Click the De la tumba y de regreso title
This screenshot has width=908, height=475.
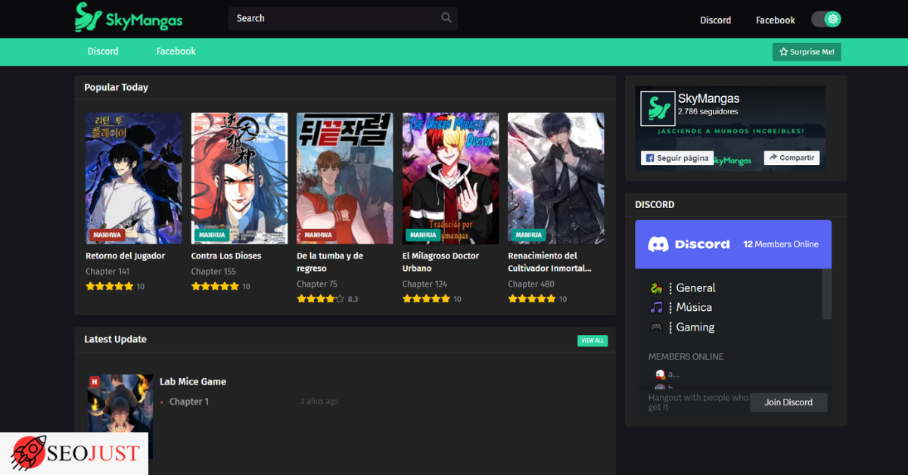coord(330,262)
